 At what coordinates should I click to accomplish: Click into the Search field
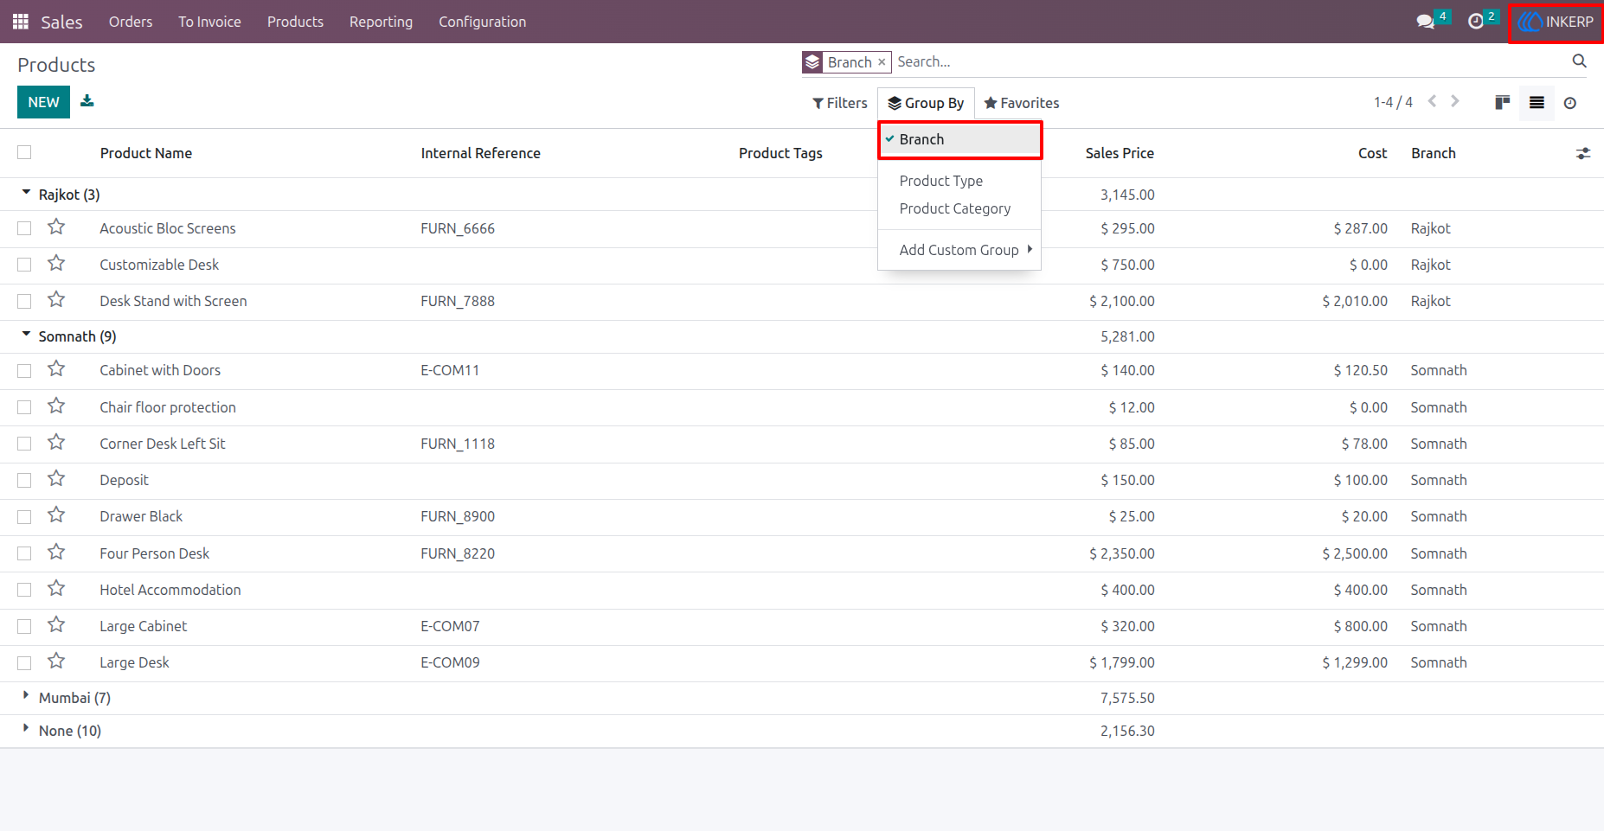(1229, 61)
